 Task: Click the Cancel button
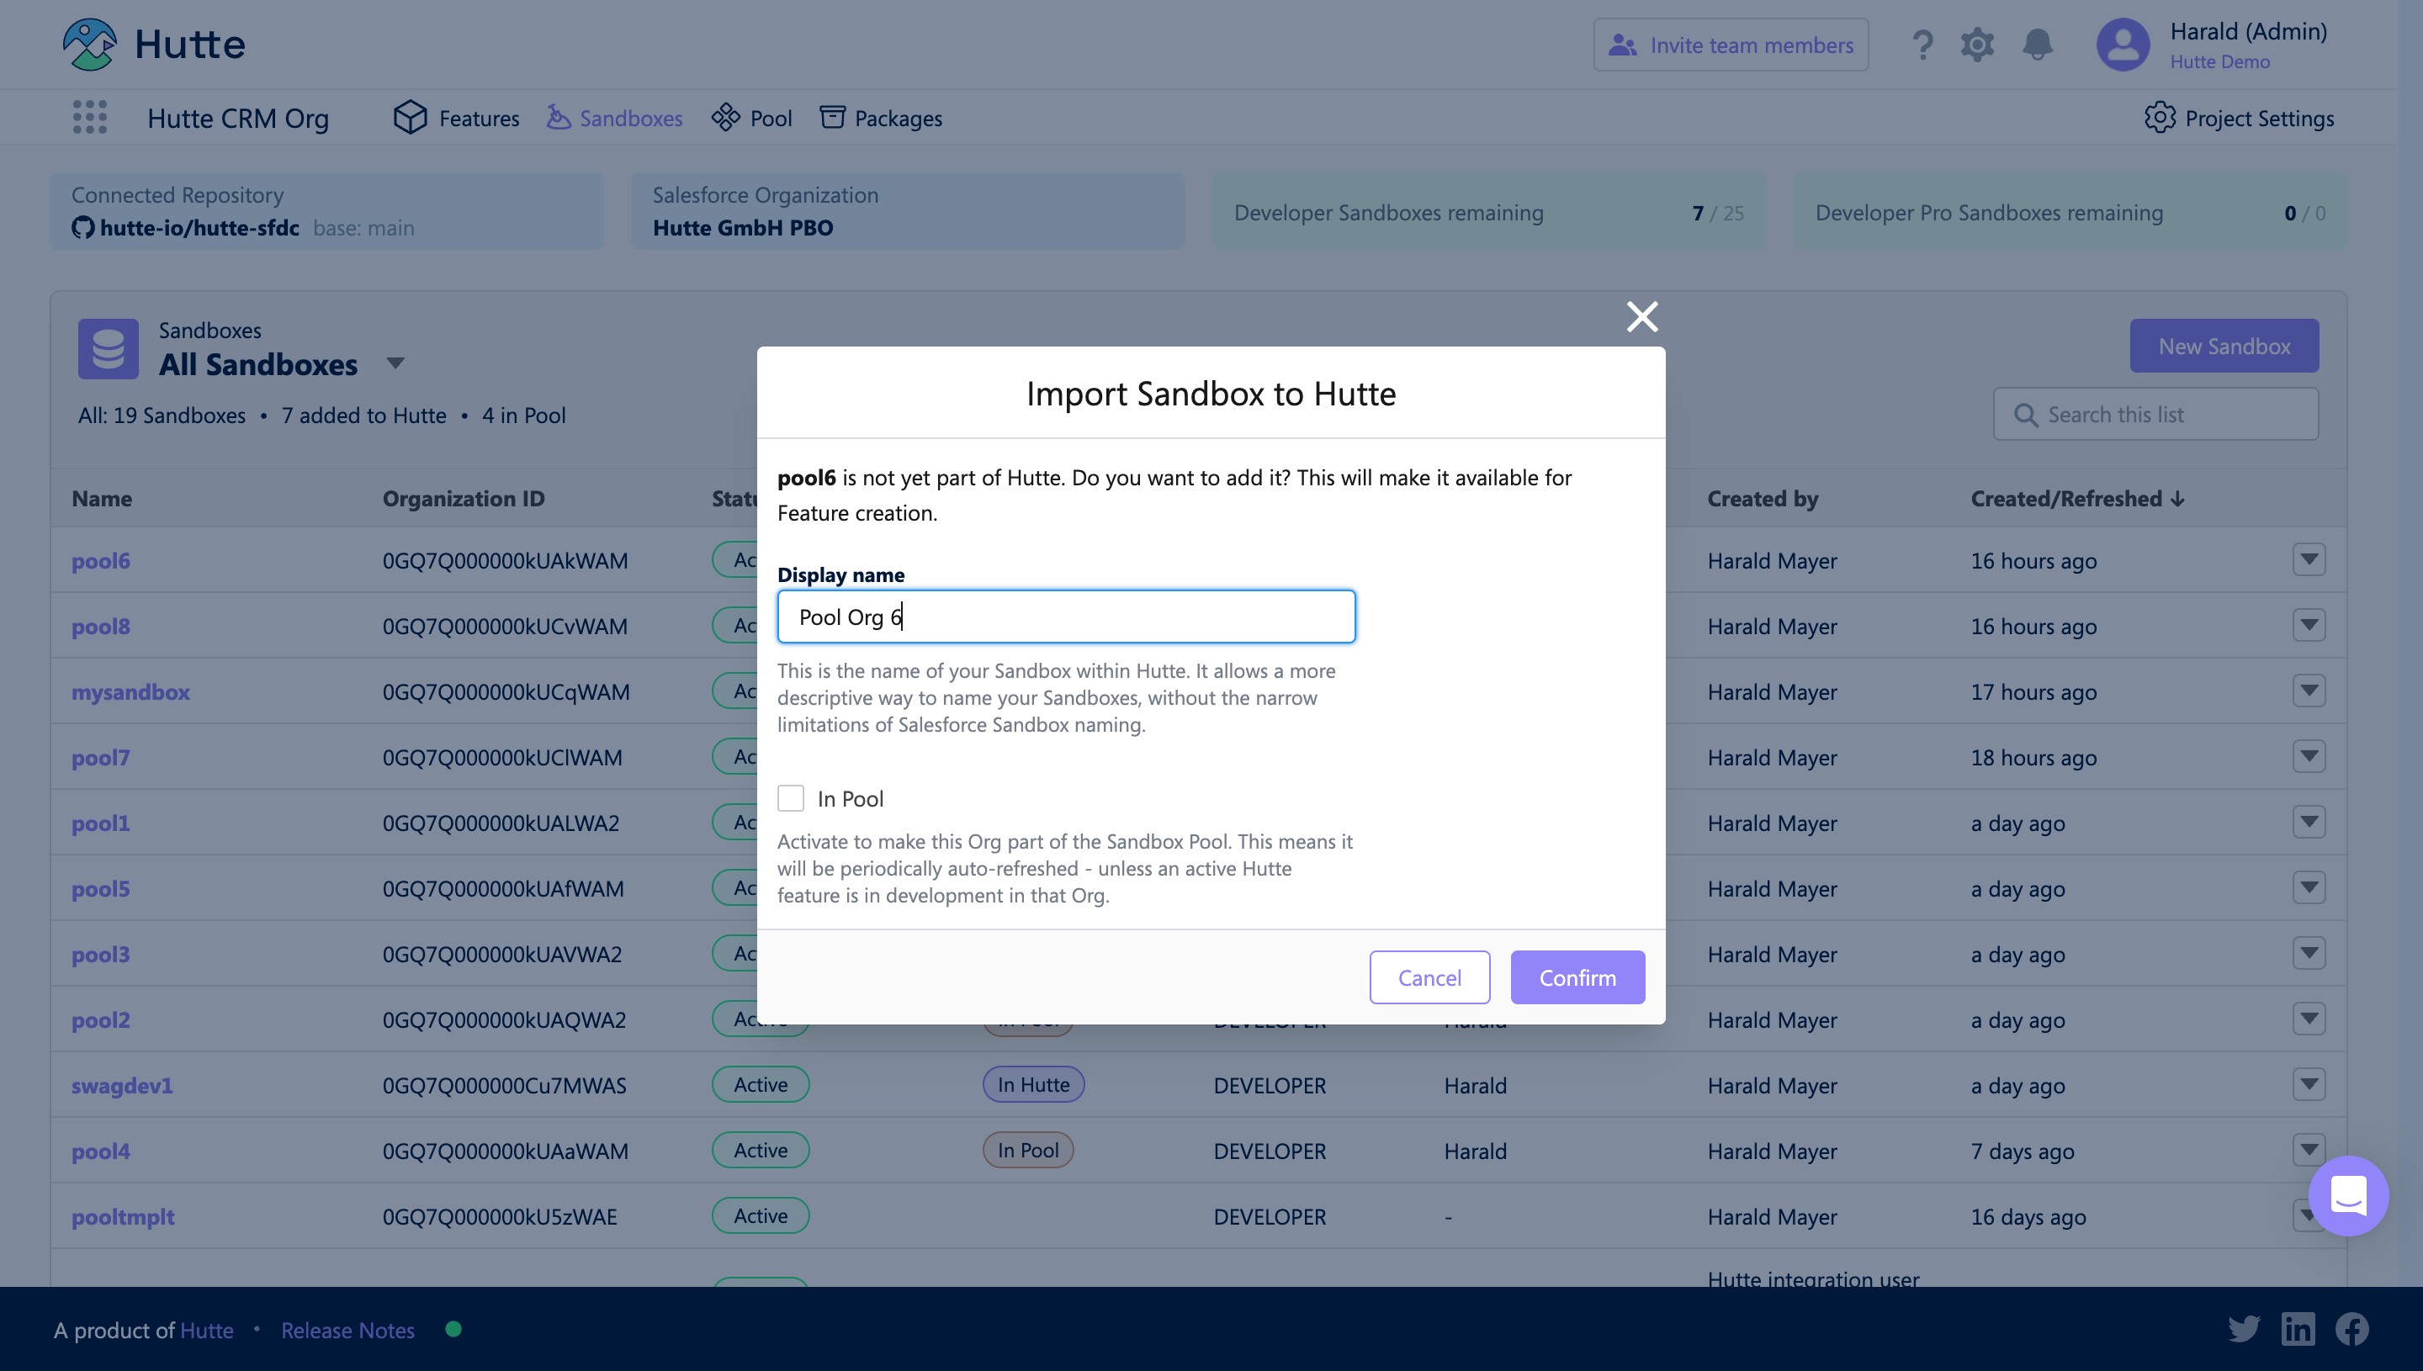coord(1429,977)
